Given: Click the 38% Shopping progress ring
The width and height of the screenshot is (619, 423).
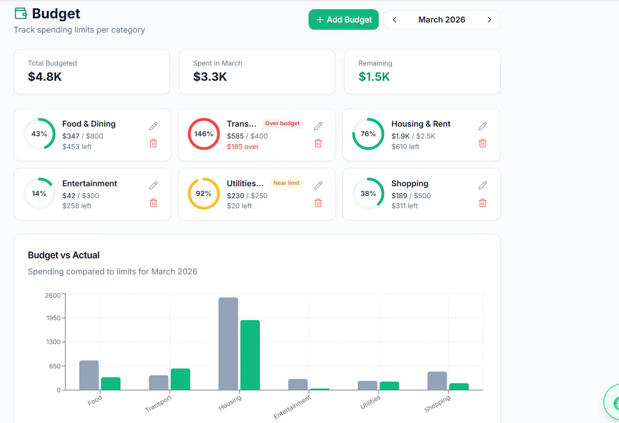Looking at the screenshot, I should tap(368, 194).
